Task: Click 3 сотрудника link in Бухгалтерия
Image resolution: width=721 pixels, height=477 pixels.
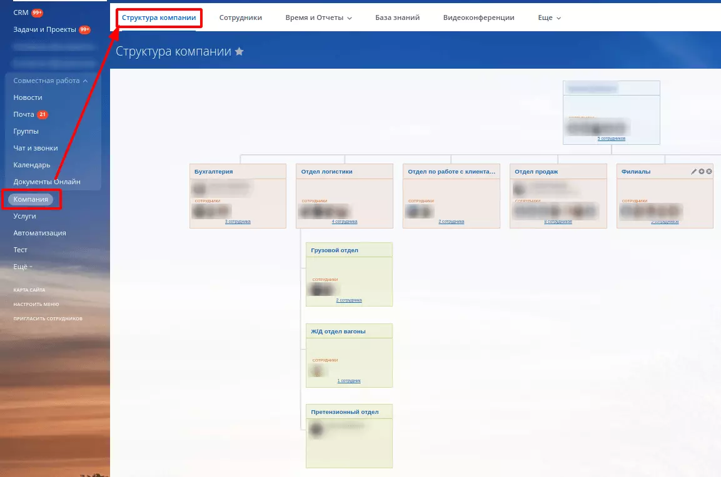Action: (x=238, y=221)
